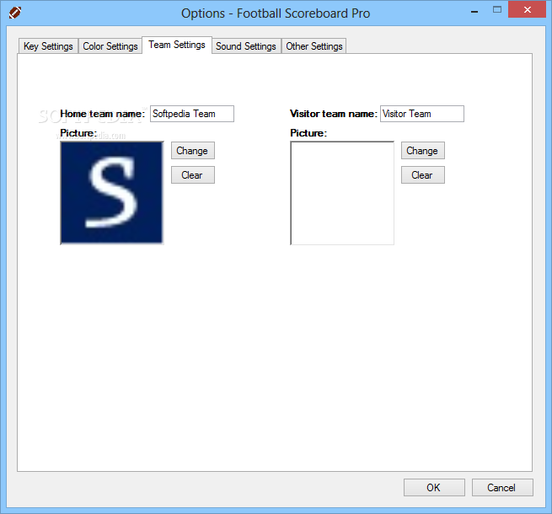The height and width of the screenshot is (514, 552).
Task: Clear the home team picture
Action: click(192, 175)
